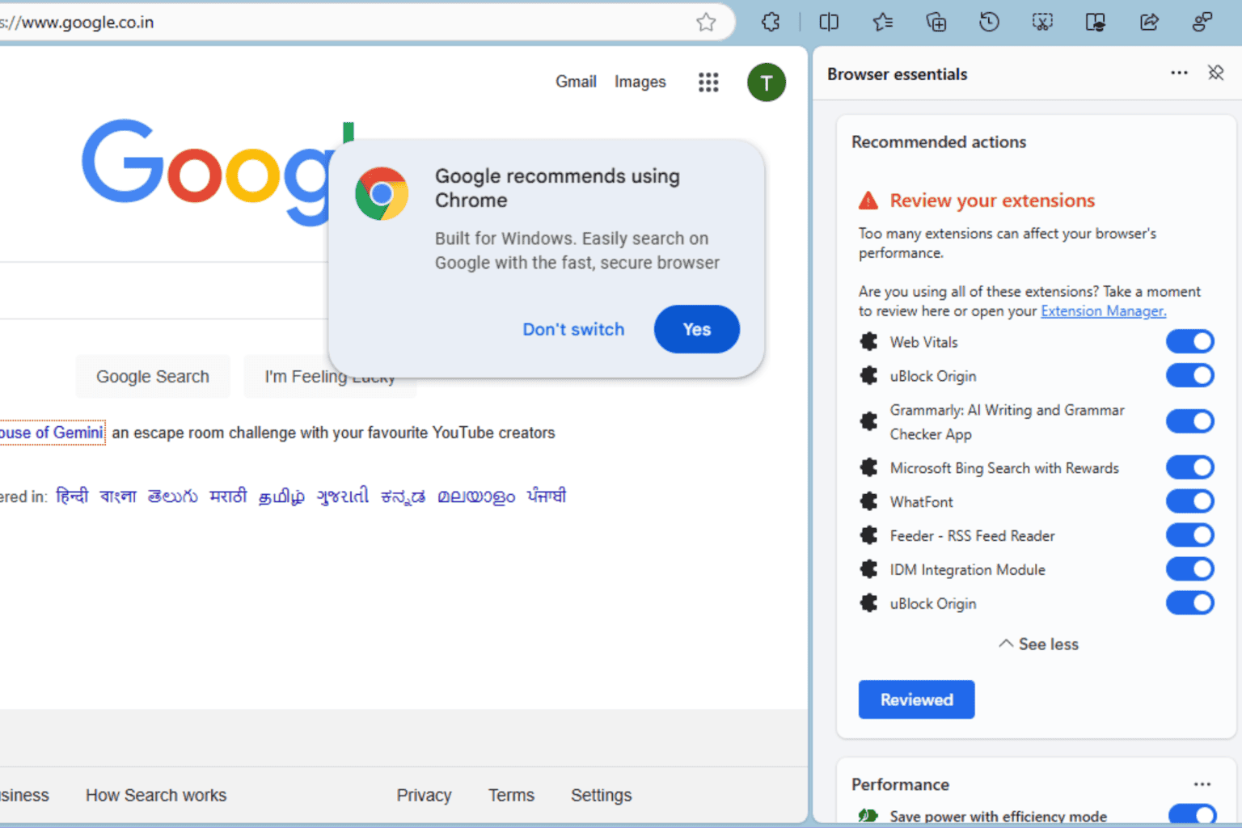
Task: Click the Web Vitals extension puzzle icon
Action: point(869,342)
